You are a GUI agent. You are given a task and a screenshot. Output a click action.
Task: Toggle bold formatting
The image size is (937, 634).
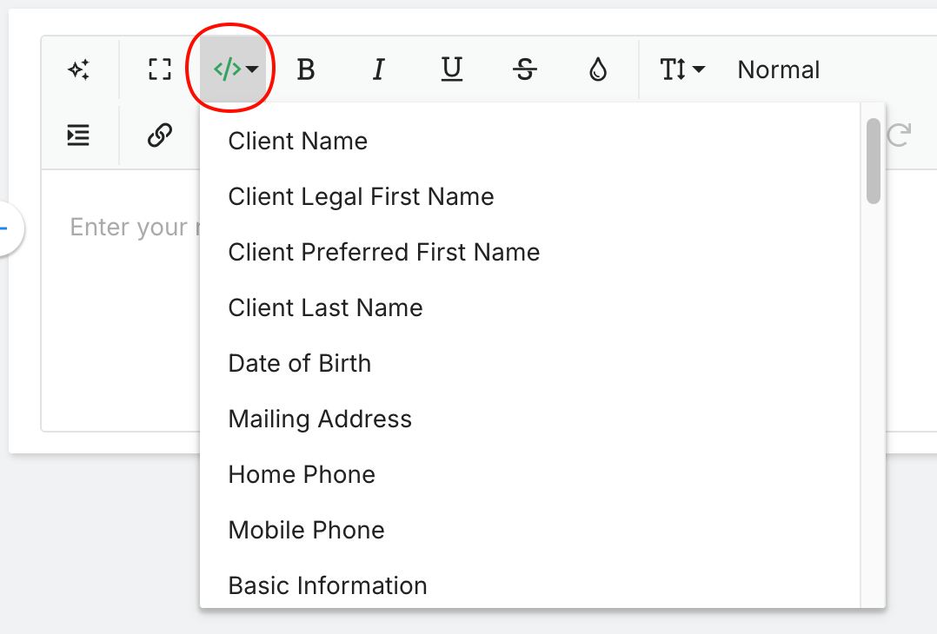click(305, 69)
